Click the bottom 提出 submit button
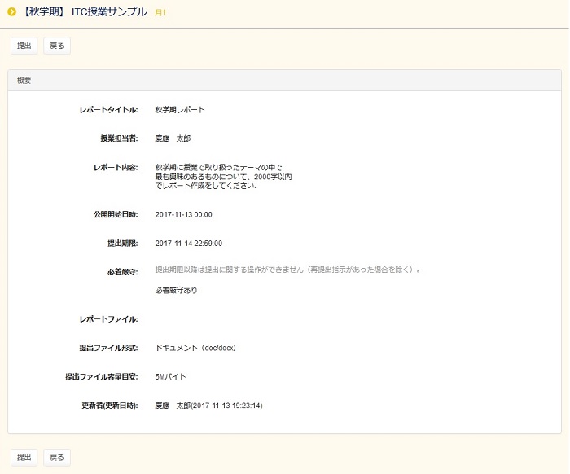This screenshot has height=474, width=570. click(24, 457)
